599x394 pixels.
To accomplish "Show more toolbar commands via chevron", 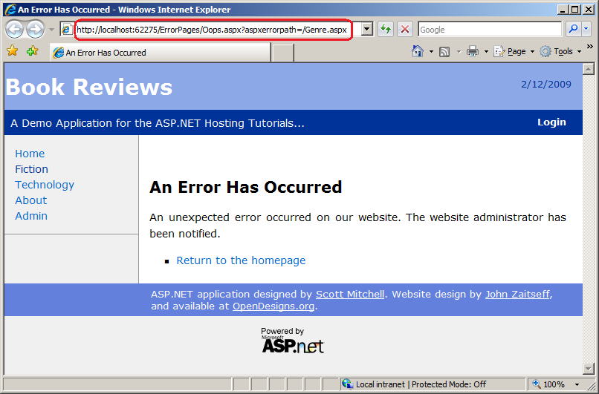I will [x=590, y=47].
